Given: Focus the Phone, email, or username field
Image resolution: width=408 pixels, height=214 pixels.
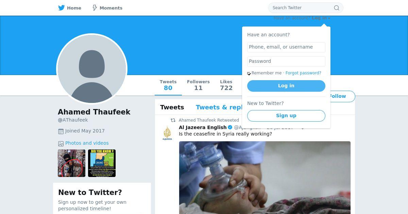Looking at the screenshot, I should tap(286, 47).
